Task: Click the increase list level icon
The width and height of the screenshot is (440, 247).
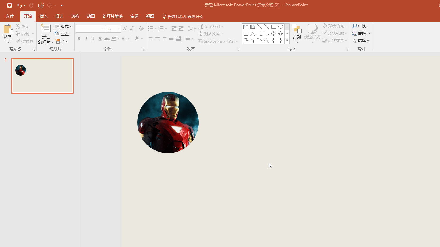Action: pos(181,29)
